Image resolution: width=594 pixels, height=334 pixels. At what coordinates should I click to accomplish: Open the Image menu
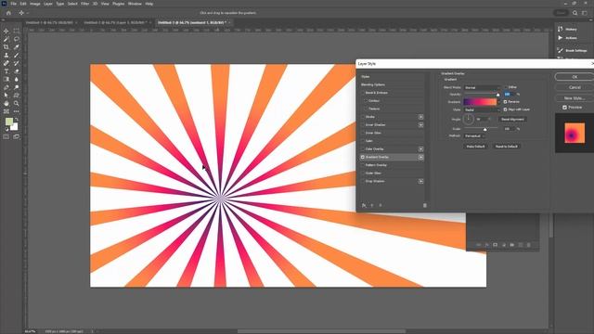tap(35, 4)
